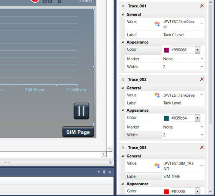Click the pause button on the trend chart
Viewport: 215px width, 196px height.
click(x=81, y=111)
